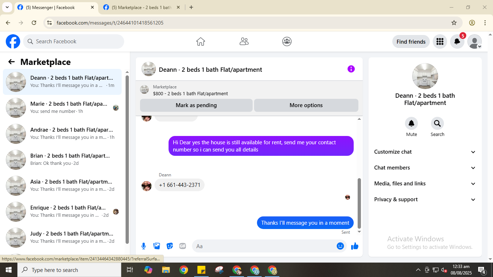Image resolution: width=493 pixels, height=277 pixels.
Task: Expand Media, files and links section
Action: click(x=425, y=184)
